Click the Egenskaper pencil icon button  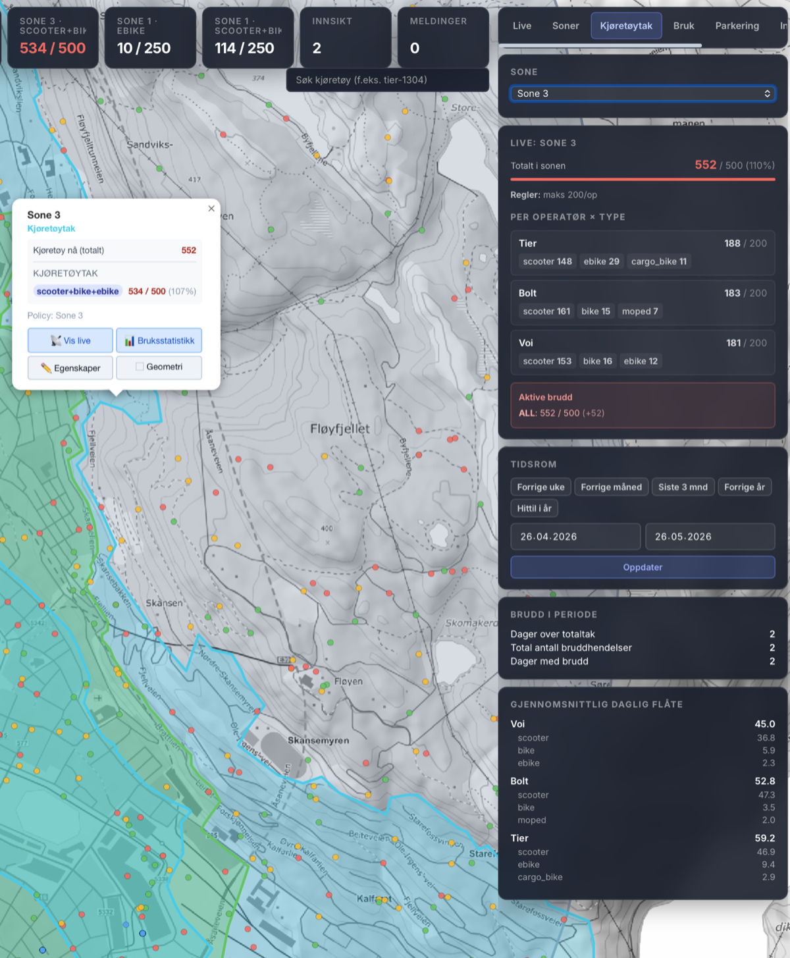coord(70,367)
